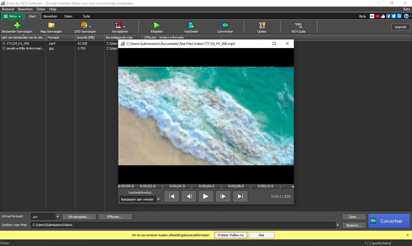This screenshot has width=412, height=246.
Task: Click the thumbs-up like icon
Action: coord(383,16)
